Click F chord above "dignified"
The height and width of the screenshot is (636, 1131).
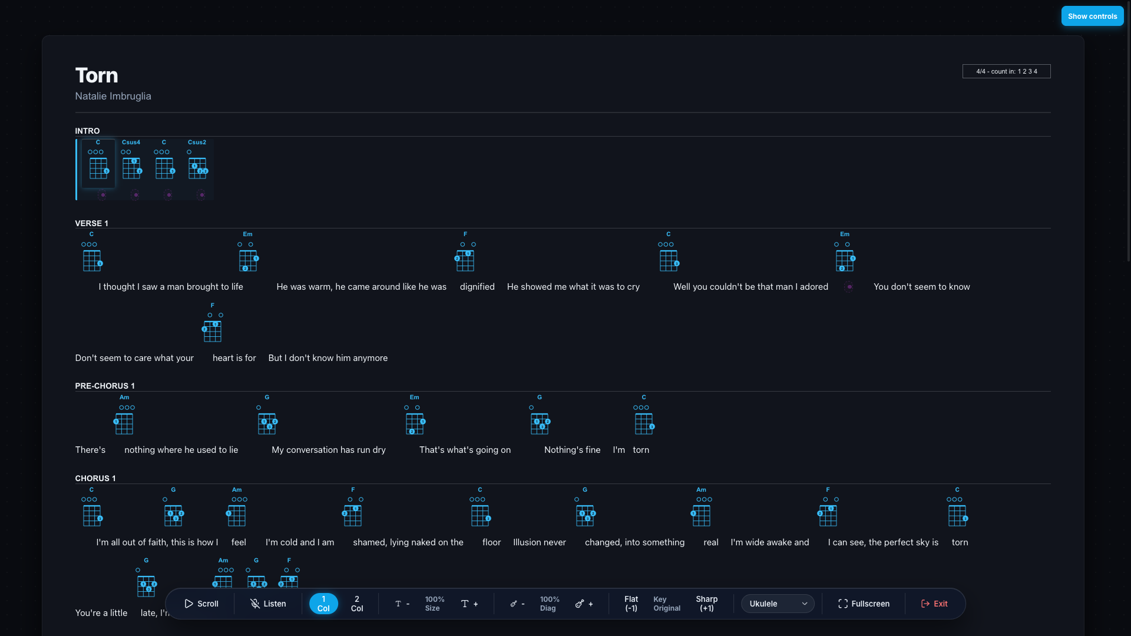[465, 252]
